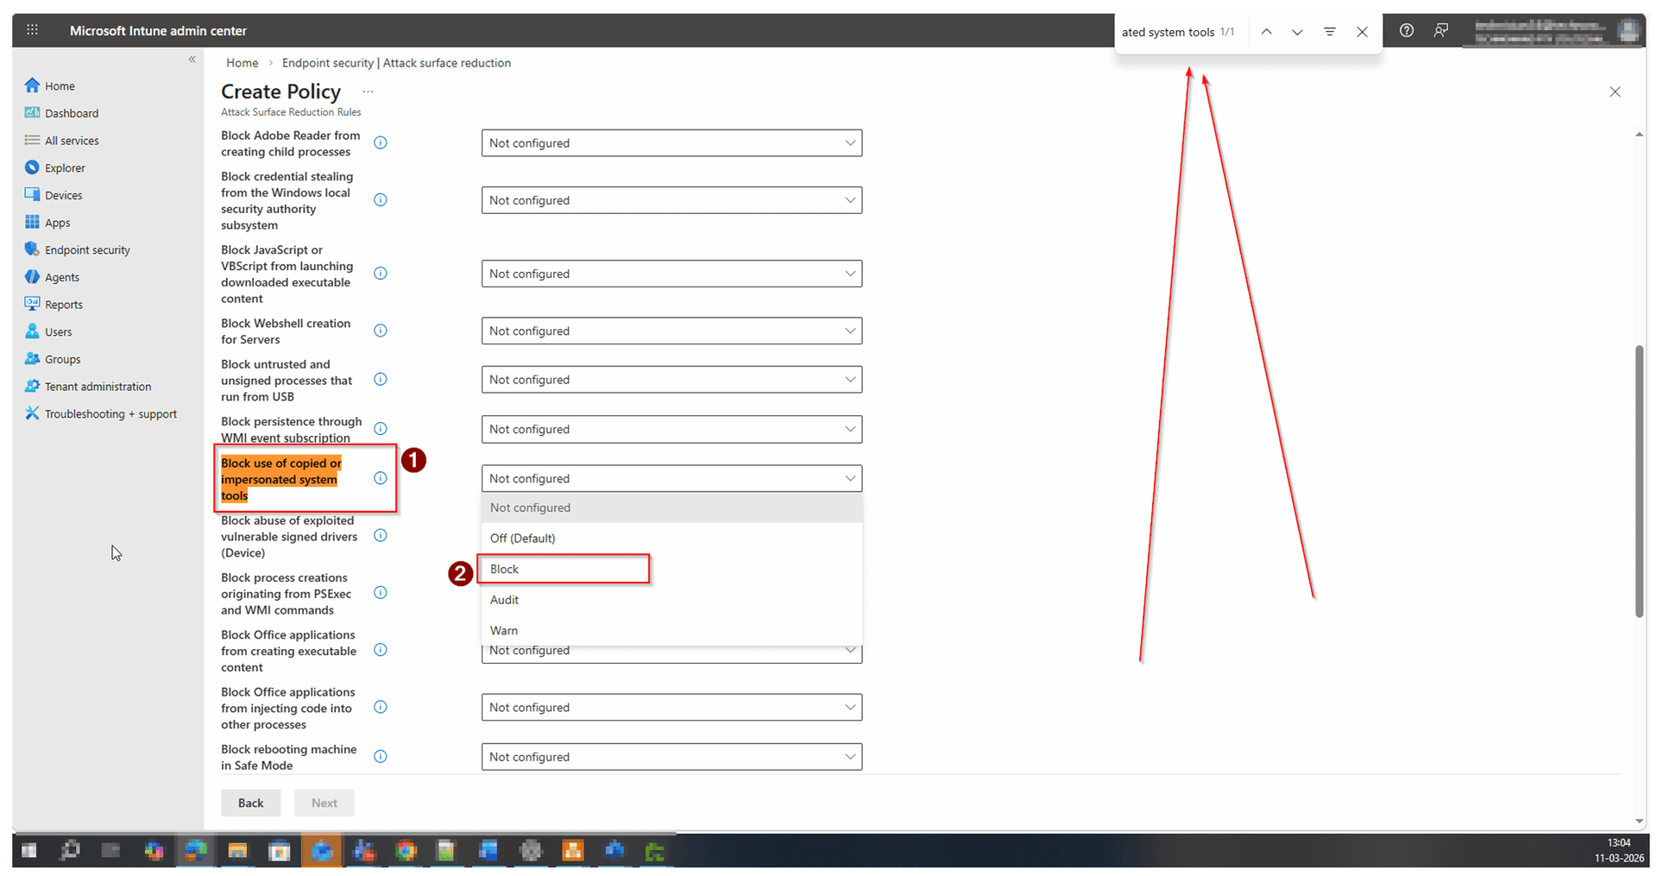Open find bar filter options
This screenshot has height=876, width=1657.
tap(1330, 32)
